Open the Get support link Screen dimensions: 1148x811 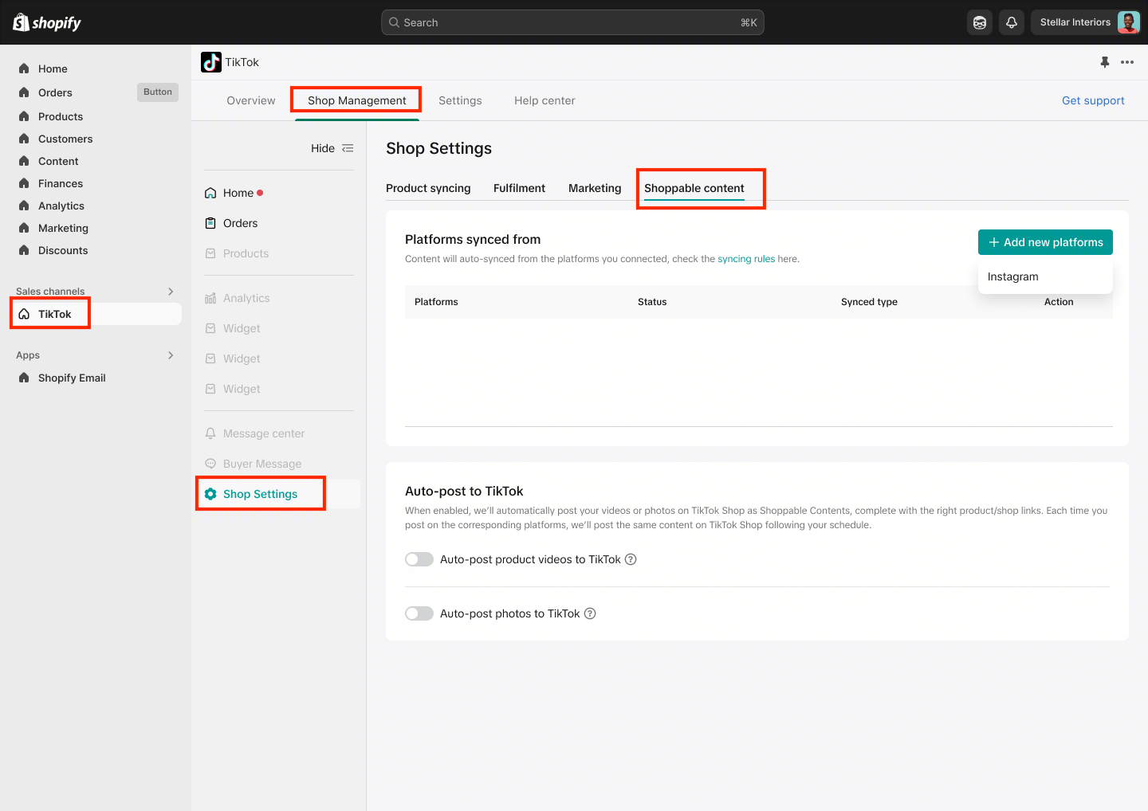point(1093,100)
